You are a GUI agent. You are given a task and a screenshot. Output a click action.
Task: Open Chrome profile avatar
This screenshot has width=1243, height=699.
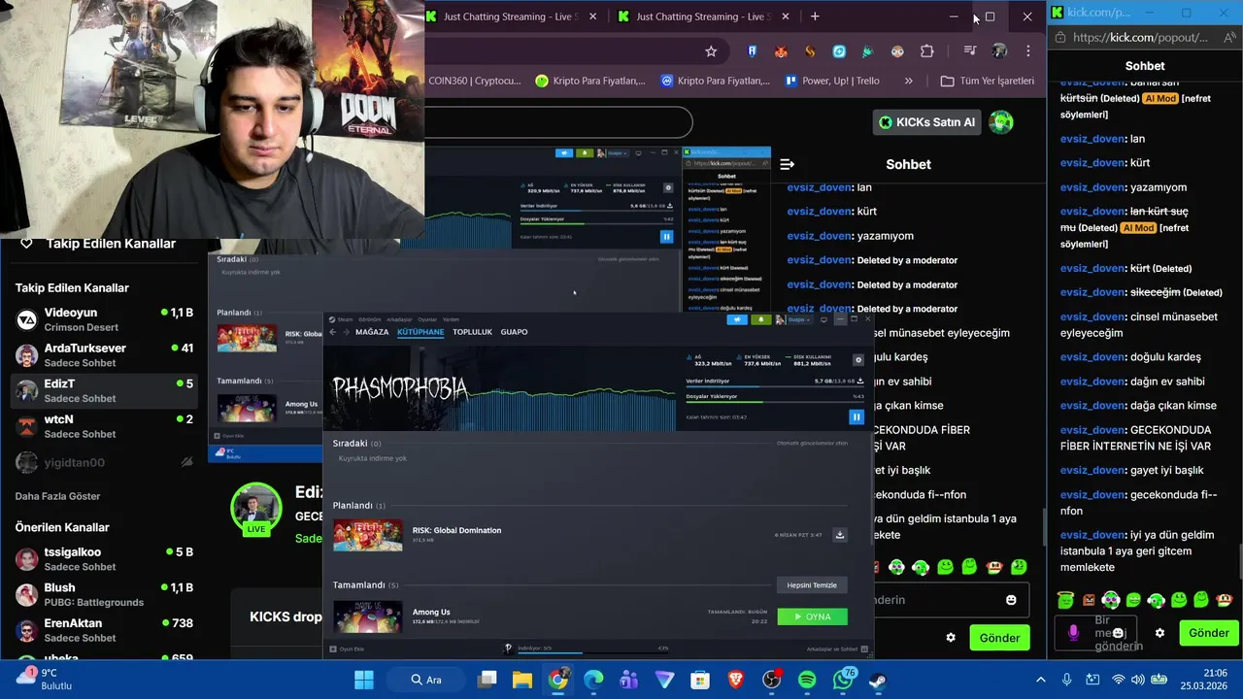tap(999, 51)
